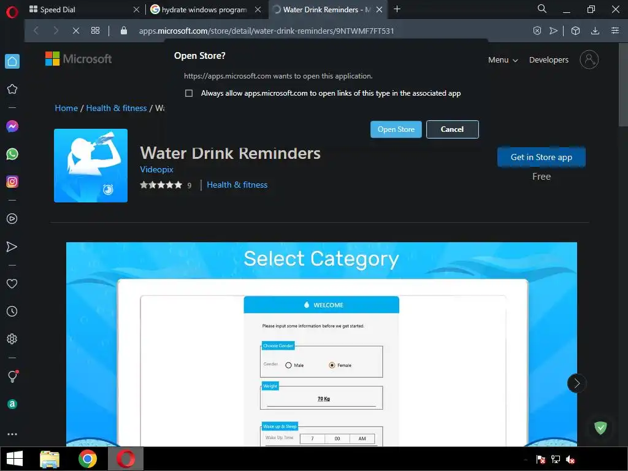Click the Select Category screenshot image
Screen dimensions: 628x471
(321, 344)
